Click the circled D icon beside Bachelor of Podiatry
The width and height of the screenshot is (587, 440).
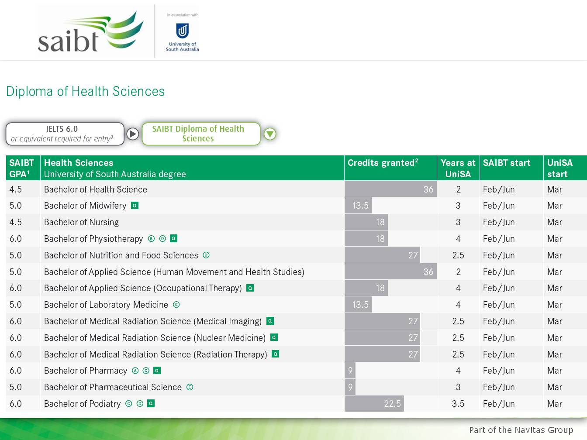coord(140,403)
